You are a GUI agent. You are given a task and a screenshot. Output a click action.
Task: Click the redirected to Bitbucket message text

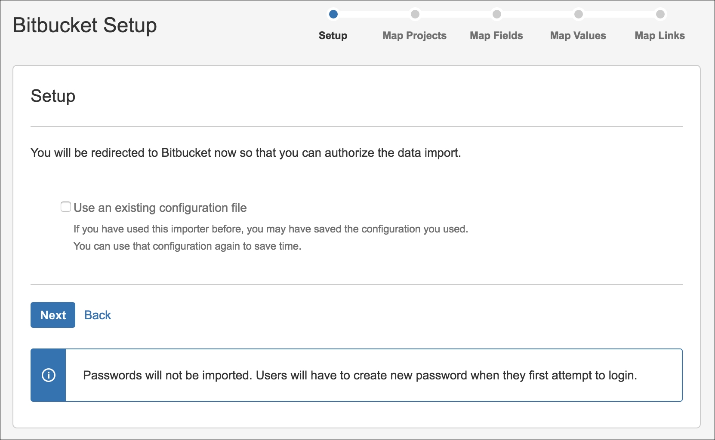coord(246,153)
